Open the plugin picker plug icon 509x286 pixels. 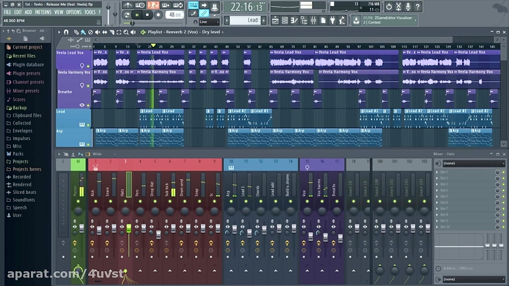(x=333, y=20)
